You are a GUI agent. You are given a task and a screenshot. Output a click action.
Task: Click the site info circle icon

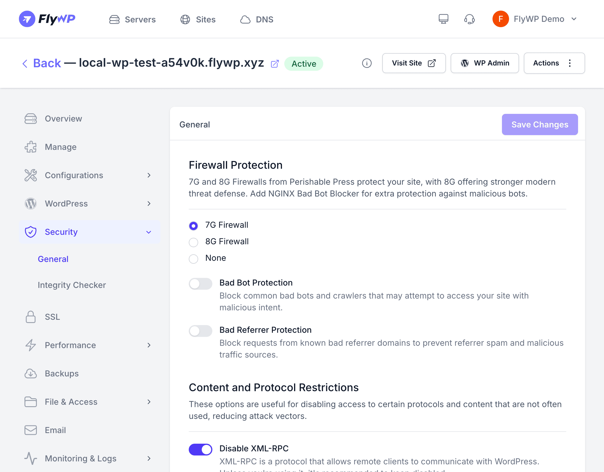367,63
